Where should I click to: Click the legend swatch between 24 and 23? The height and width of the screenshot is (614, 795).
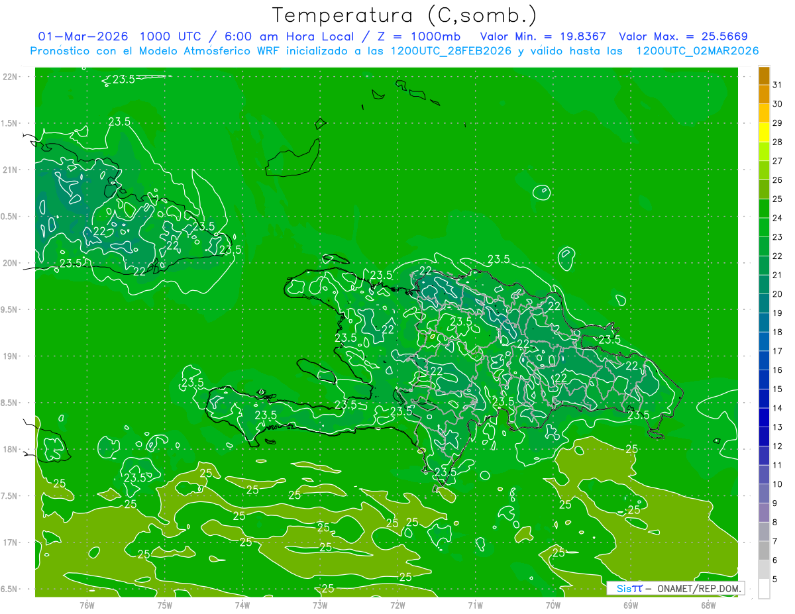(x=764, y=228)
